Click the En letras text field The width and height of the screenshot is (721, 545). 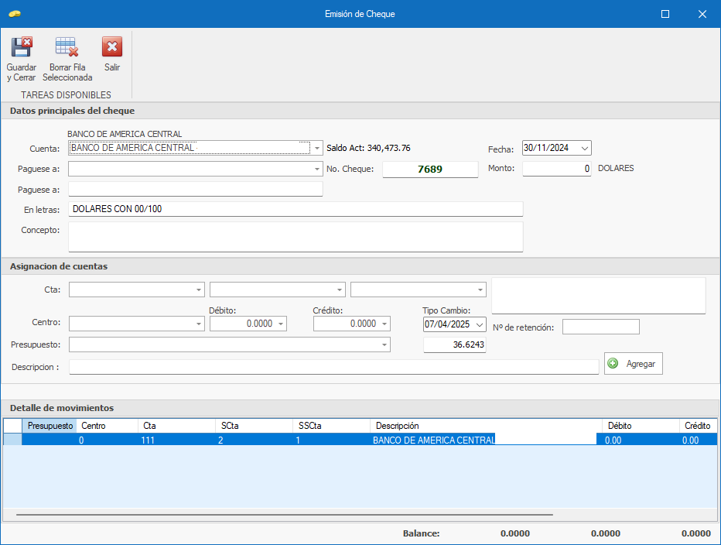(296, 209)
